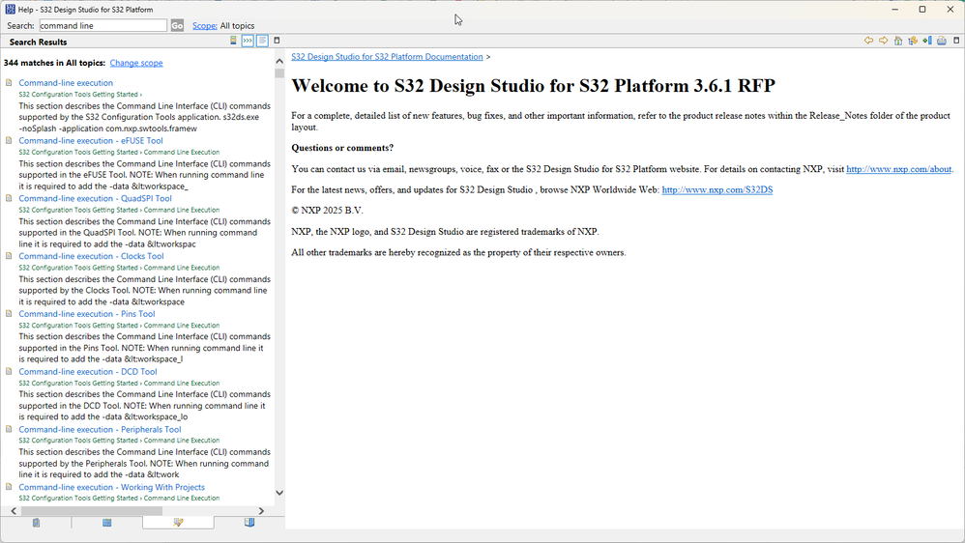Click the horizontal scrollbar thumb
This screenshot has width=965, height=543.
pos(92,511)
